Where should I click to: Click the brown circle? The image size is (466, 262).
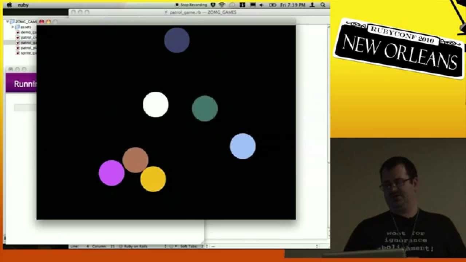click(x=135, y=160)
